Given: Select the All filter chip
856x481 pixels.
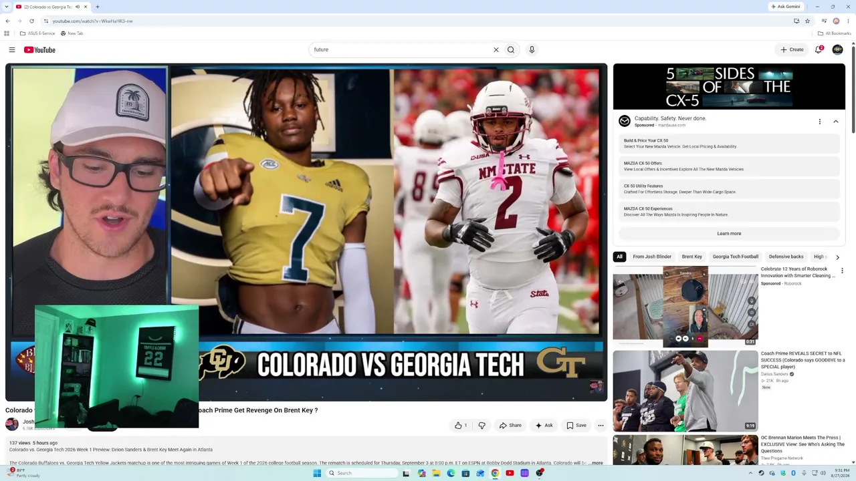Looking at the screenshot, I should pyautogui.click(x=619, y=257).
